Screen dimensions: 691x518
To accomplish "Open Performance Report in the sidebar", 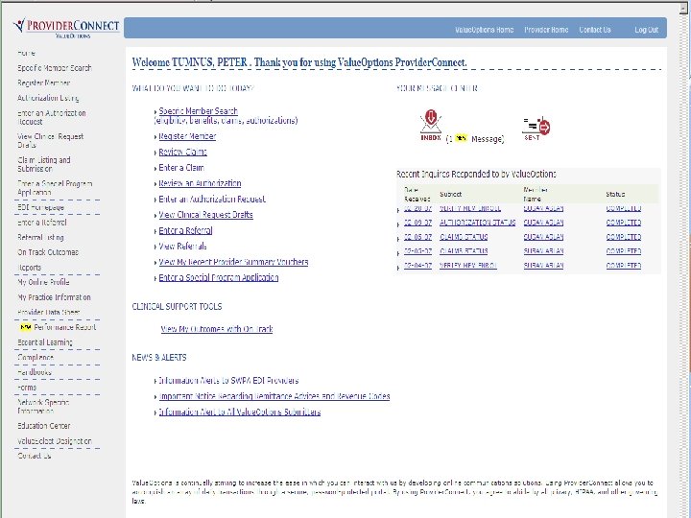I will click(x=65, y=327).
